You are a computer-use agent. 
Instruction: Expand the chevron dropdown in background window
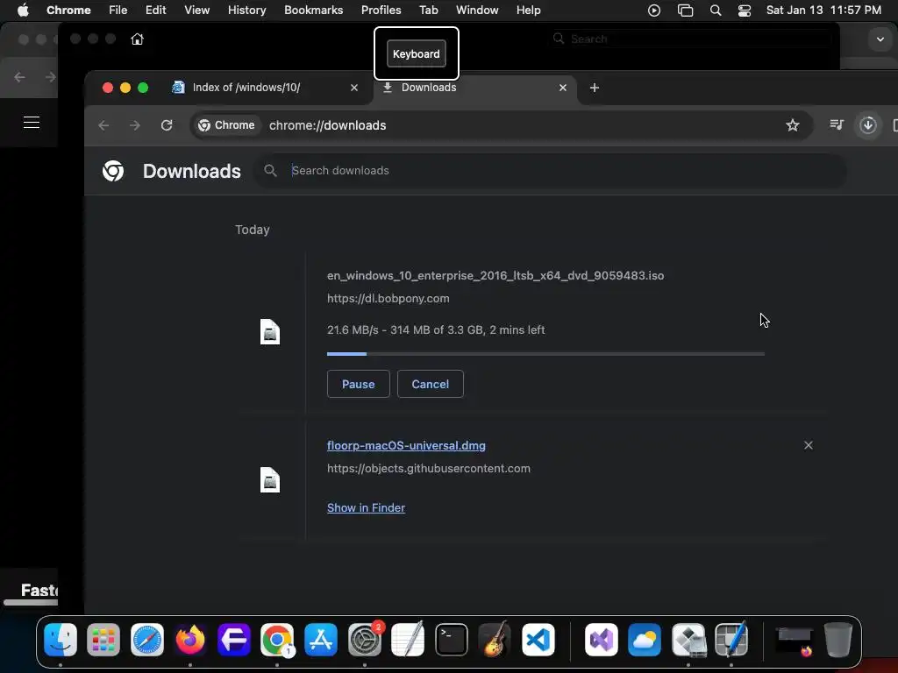point(880,39)
